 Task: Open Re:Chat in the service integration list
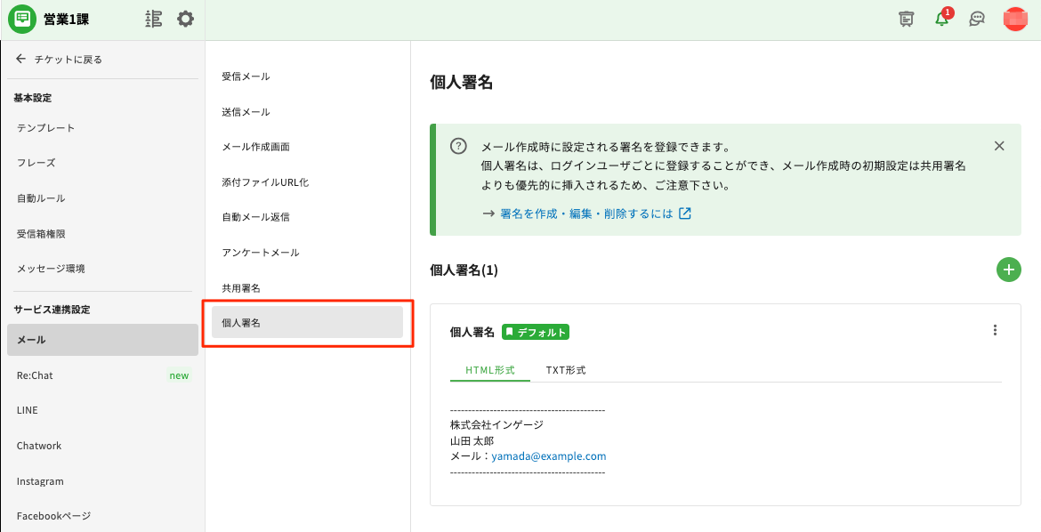click(x=36, y=375)
